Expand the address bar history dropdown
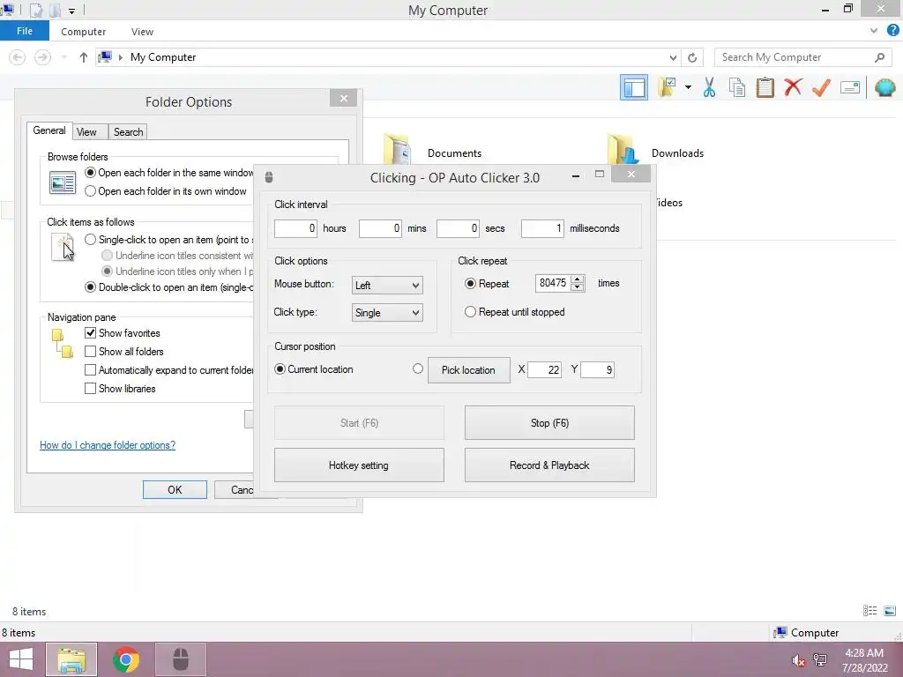Image resolution: width=903 pixels, height=677 pixels. click(673, 57)
